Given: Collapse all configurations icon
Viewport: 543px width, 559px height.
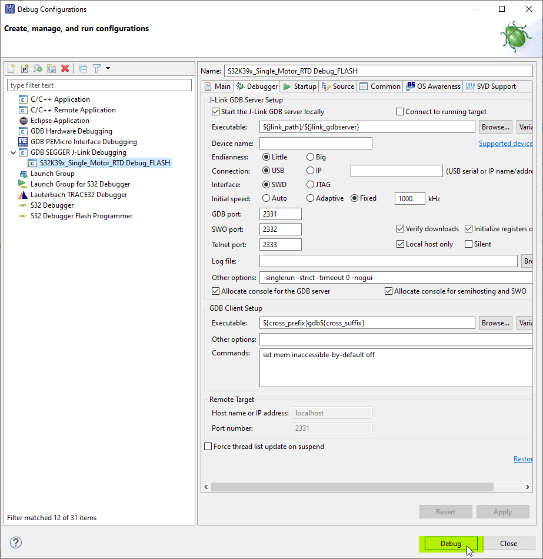Looking at the screenshot, I should (x=83, y=68).
